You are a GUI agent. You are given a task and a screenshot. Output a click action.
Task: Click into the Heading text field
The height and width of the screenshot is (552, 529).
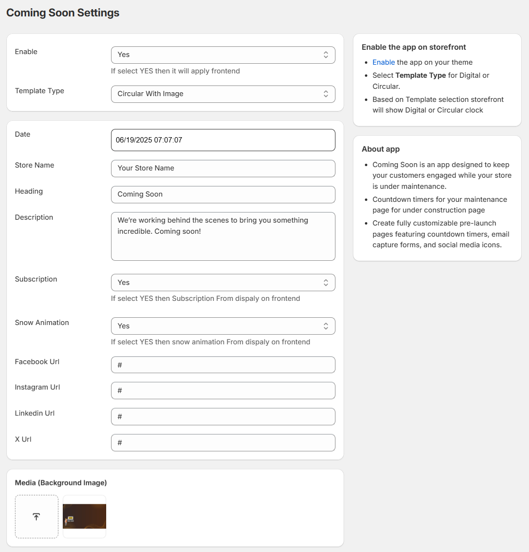(x=223, y=195)
